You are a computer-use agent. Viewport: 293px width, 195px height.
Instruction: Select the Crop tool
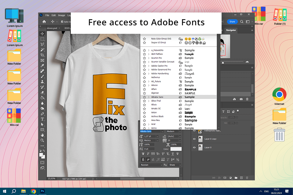coord(42,55)
